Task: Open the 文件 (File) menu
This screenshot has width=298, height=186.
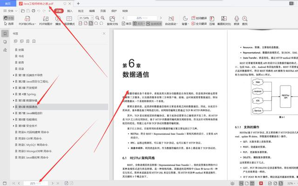Action: [10, 11]
